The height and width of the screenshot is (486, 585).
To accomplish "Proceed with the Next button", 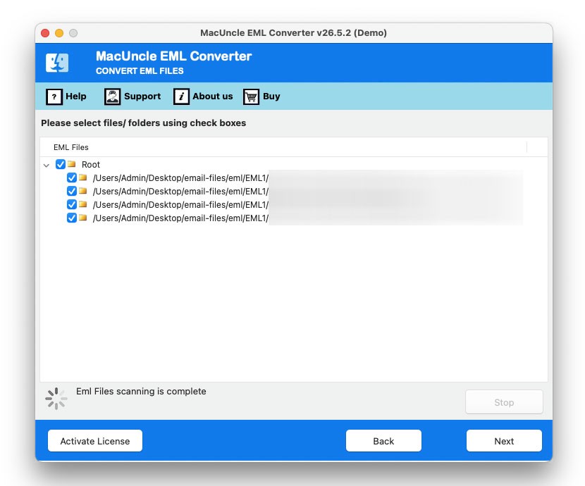I will pyautogui.click(x=504, y=441).
